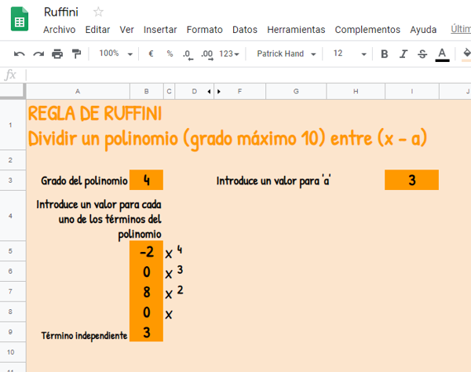
Task: Select the Paint format tool
Action: click(76, 54)
